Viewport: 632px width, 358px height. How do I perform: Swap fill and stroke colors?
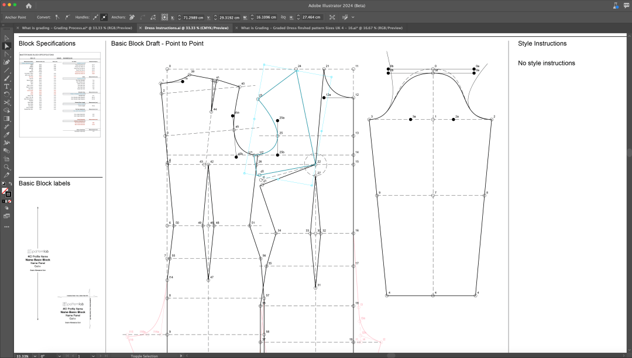point(11,184)
